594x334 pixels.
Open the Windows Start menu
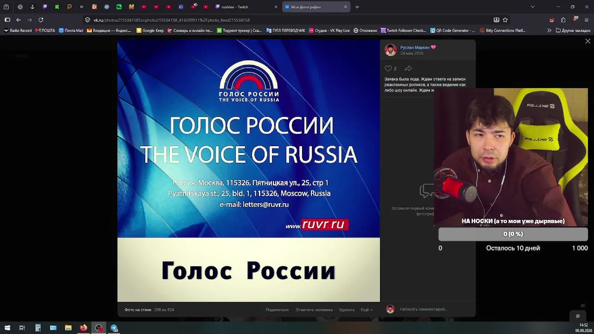(7, 328)
